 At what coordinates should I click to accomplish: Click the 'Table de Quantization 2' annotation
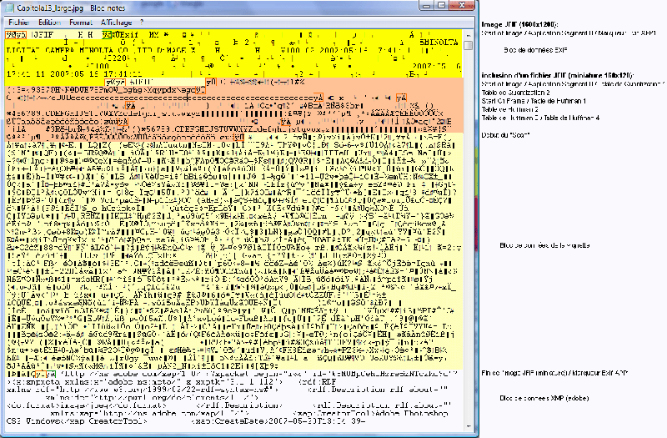point(515,93)
